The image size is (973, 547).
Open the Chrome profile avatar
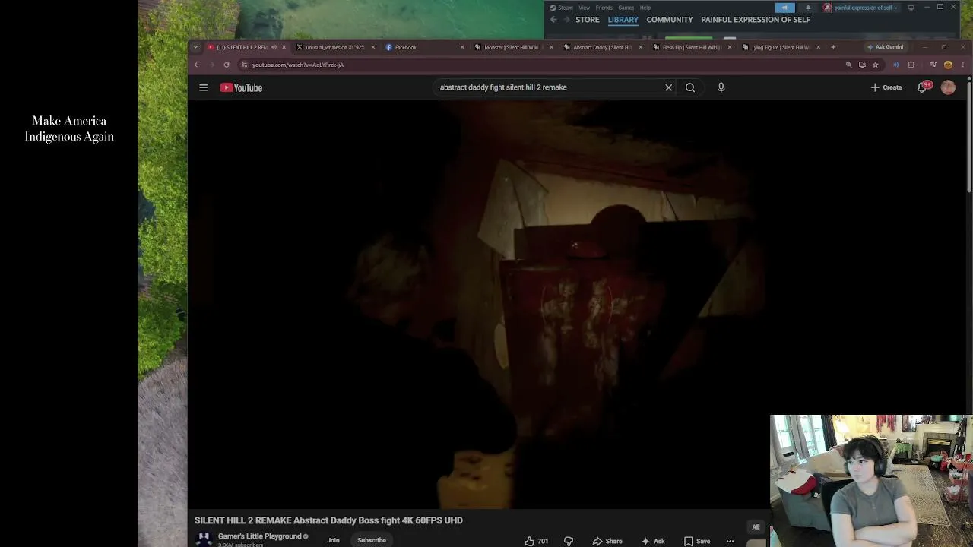(948, 65)
